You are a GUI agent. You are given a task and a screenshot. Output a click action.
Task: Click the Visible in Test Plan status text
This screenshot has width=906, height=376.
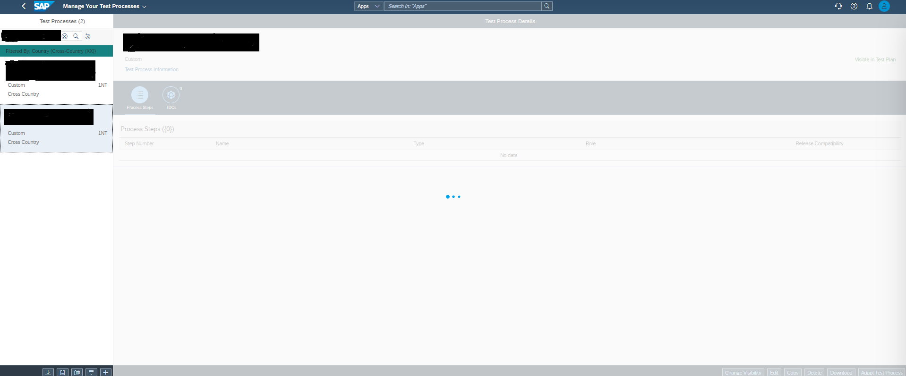click(875, 59)
